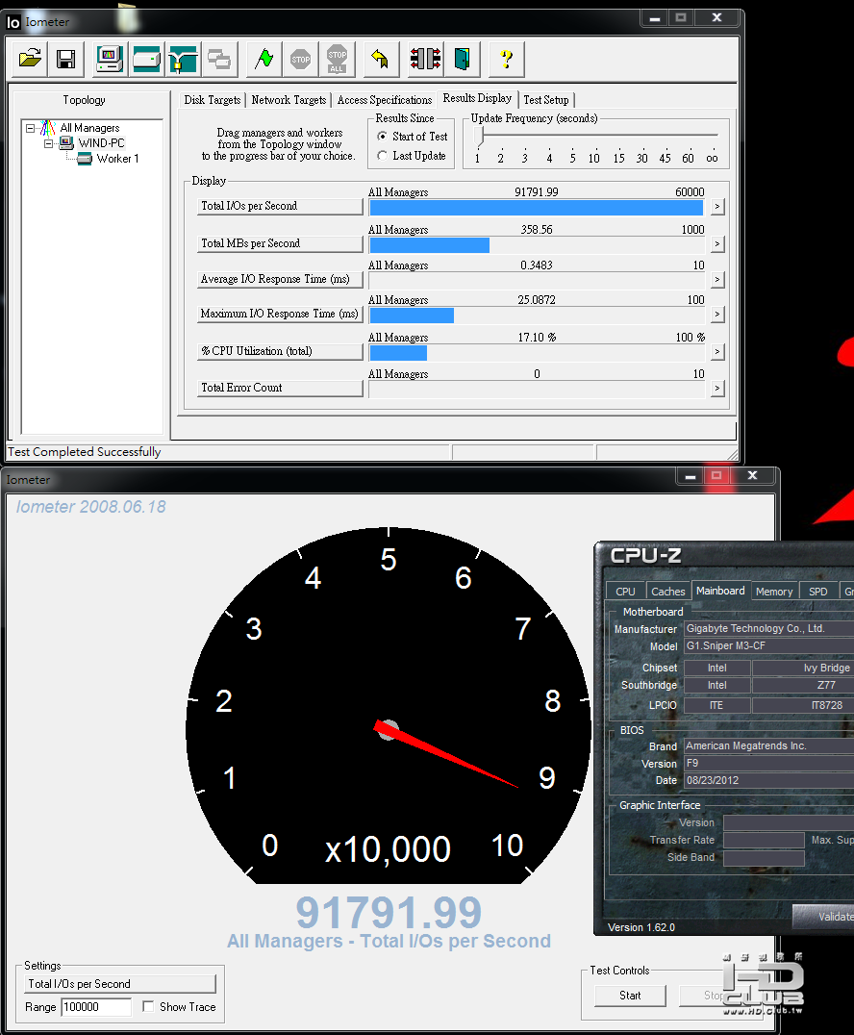Viewport: 854px width, 1035px height.
Task: Select Last Update radio button
Action: pos(382,156)
